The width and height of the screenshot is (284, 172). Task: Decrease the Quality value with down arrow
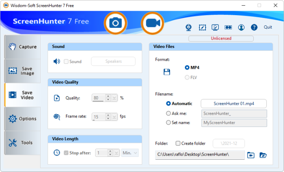tap(108, 100)
